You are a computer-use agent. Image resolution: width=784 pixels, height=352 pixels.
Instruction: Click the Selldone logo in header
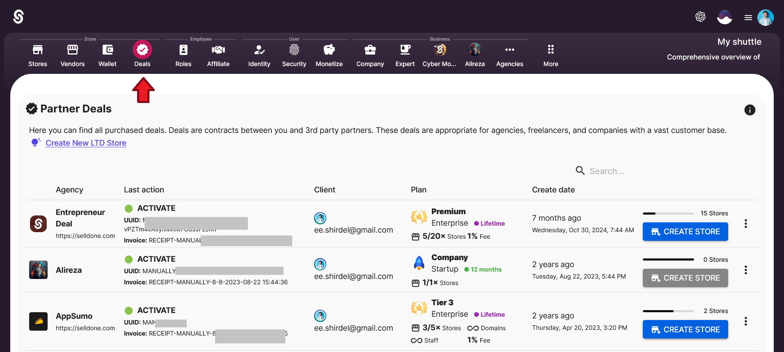pos(18,17)
